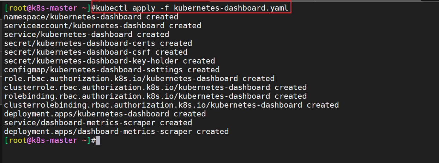Click the serviceaccount/kubernetes-dashboard created line
This screenshot has width=439, height=163.
coord(102,25)
